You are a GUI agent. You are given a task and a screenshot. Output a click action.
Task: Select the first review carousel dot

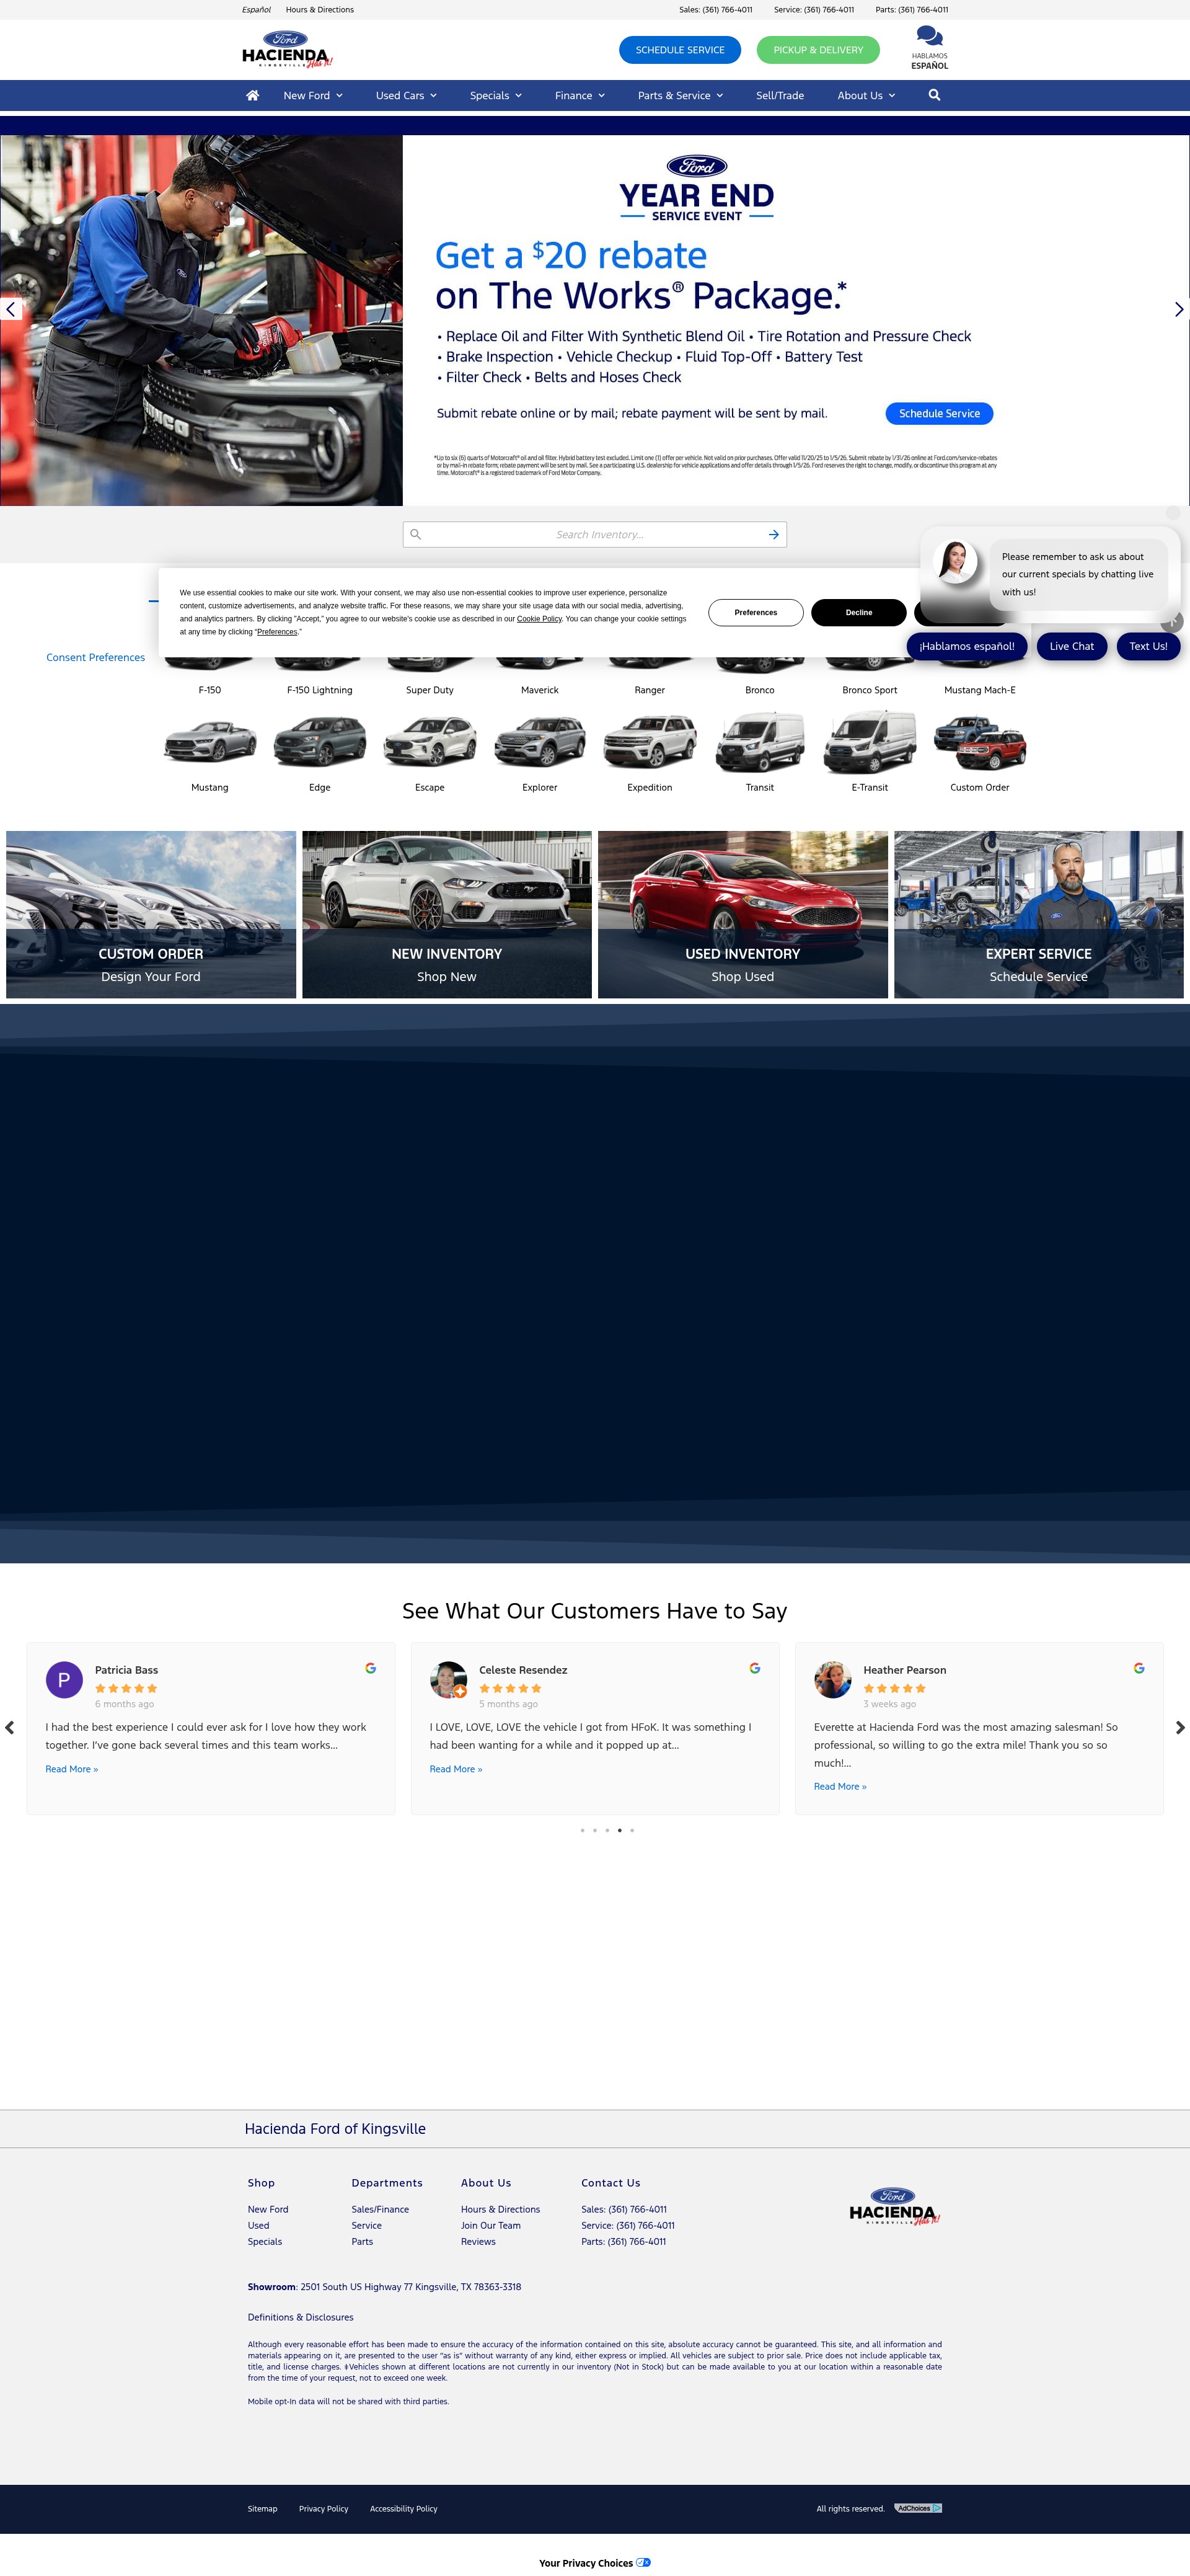click(x=583, y=1830)
